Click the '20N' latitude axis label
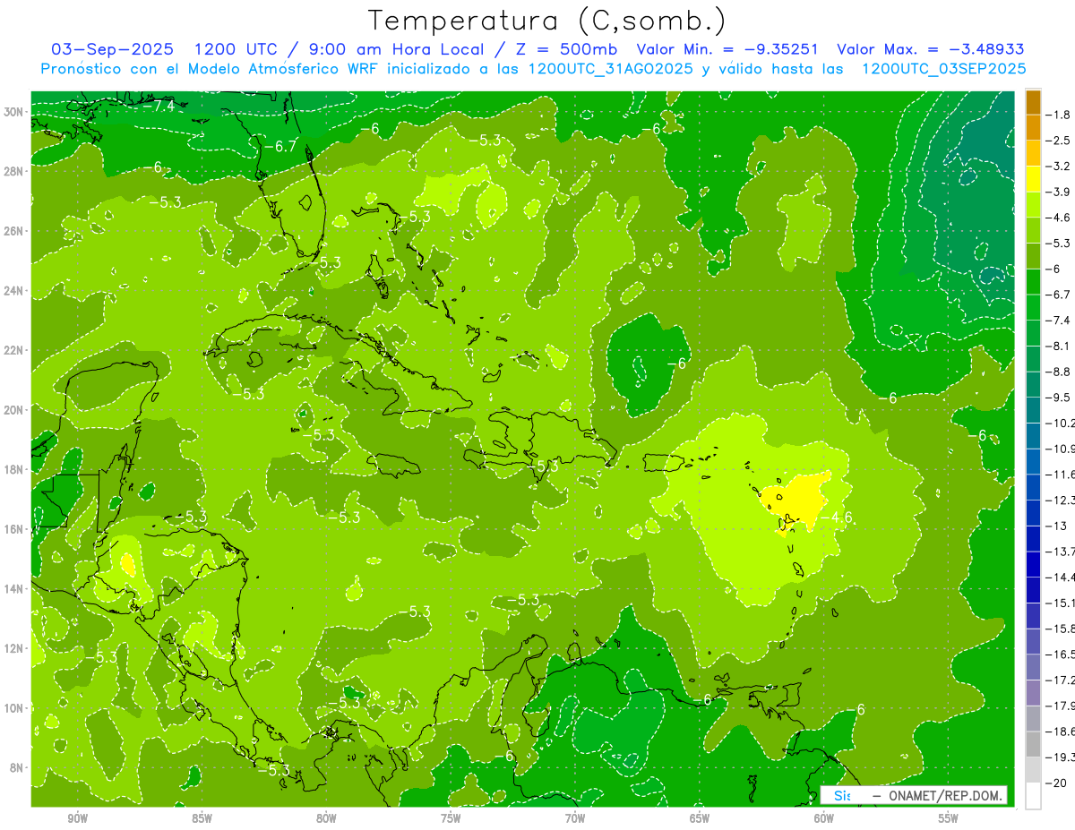The image size is (1075, 830). [x=13, y=410]
